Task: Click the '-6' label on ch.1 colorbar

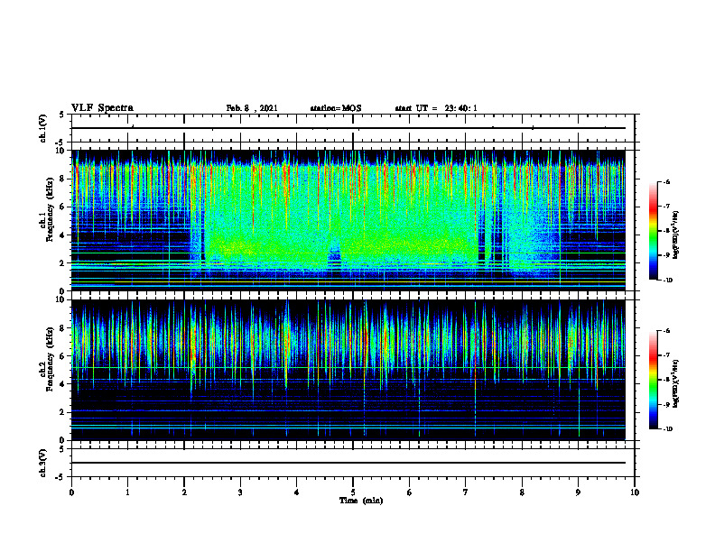Action: (x=666, y=181)
